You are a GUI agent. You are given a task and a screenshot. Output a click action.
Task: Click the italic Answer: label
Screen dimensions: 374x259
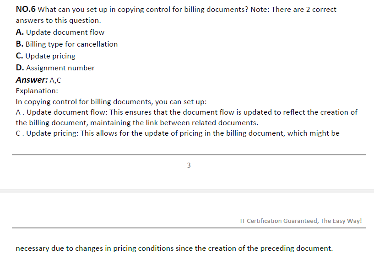click(32, 80)
